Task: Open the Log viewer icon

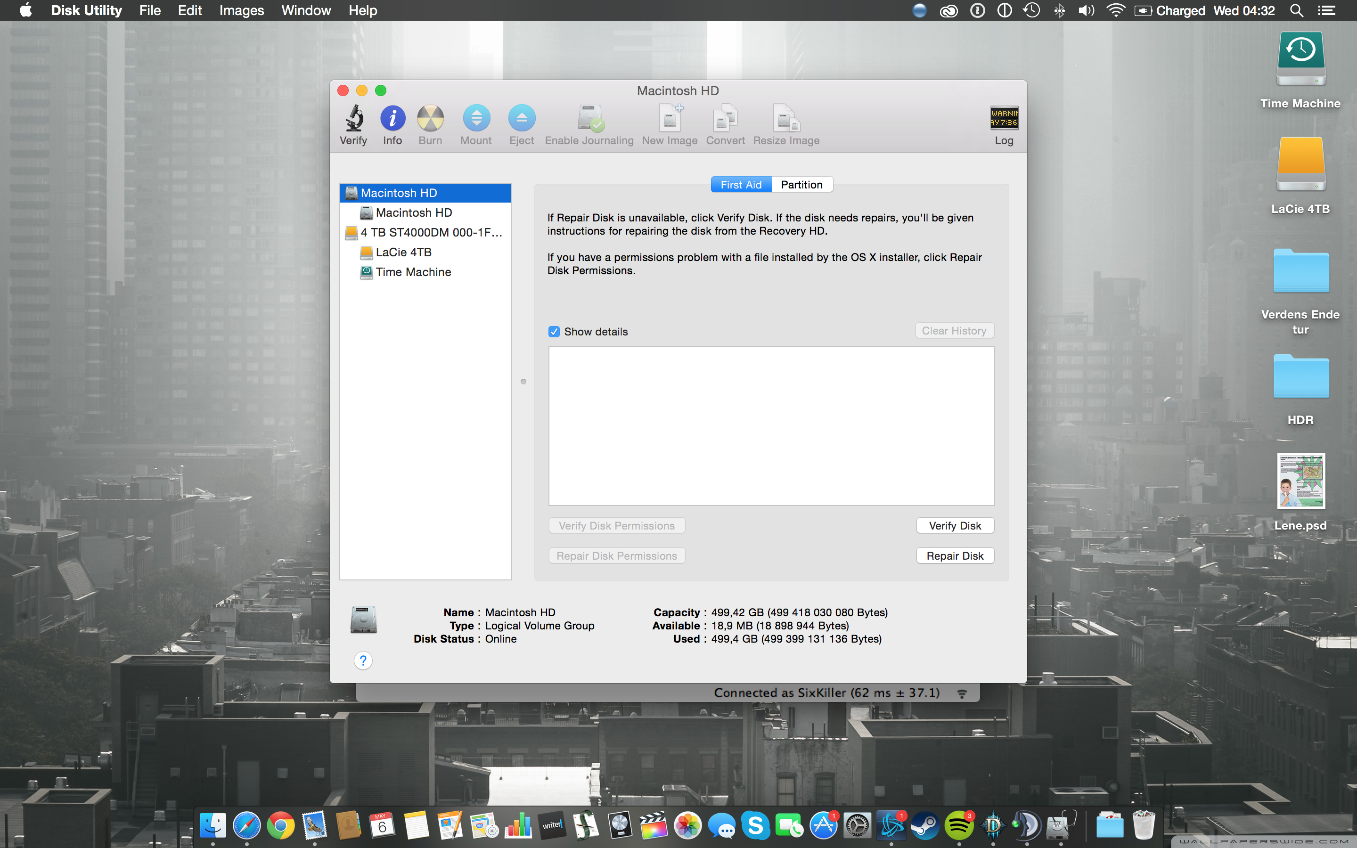Action: coord(1004,118)
